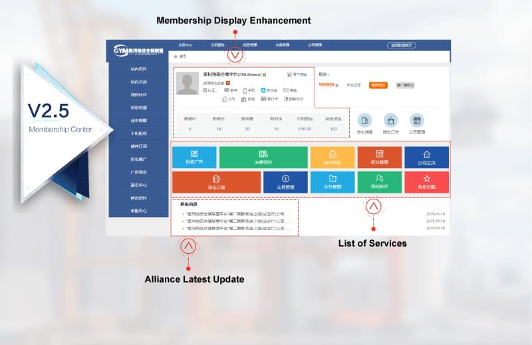Viewport: 532px width, 345px height.
Task: Open the 会员服务 top navigation item
Action: click(x=217, y=45)
